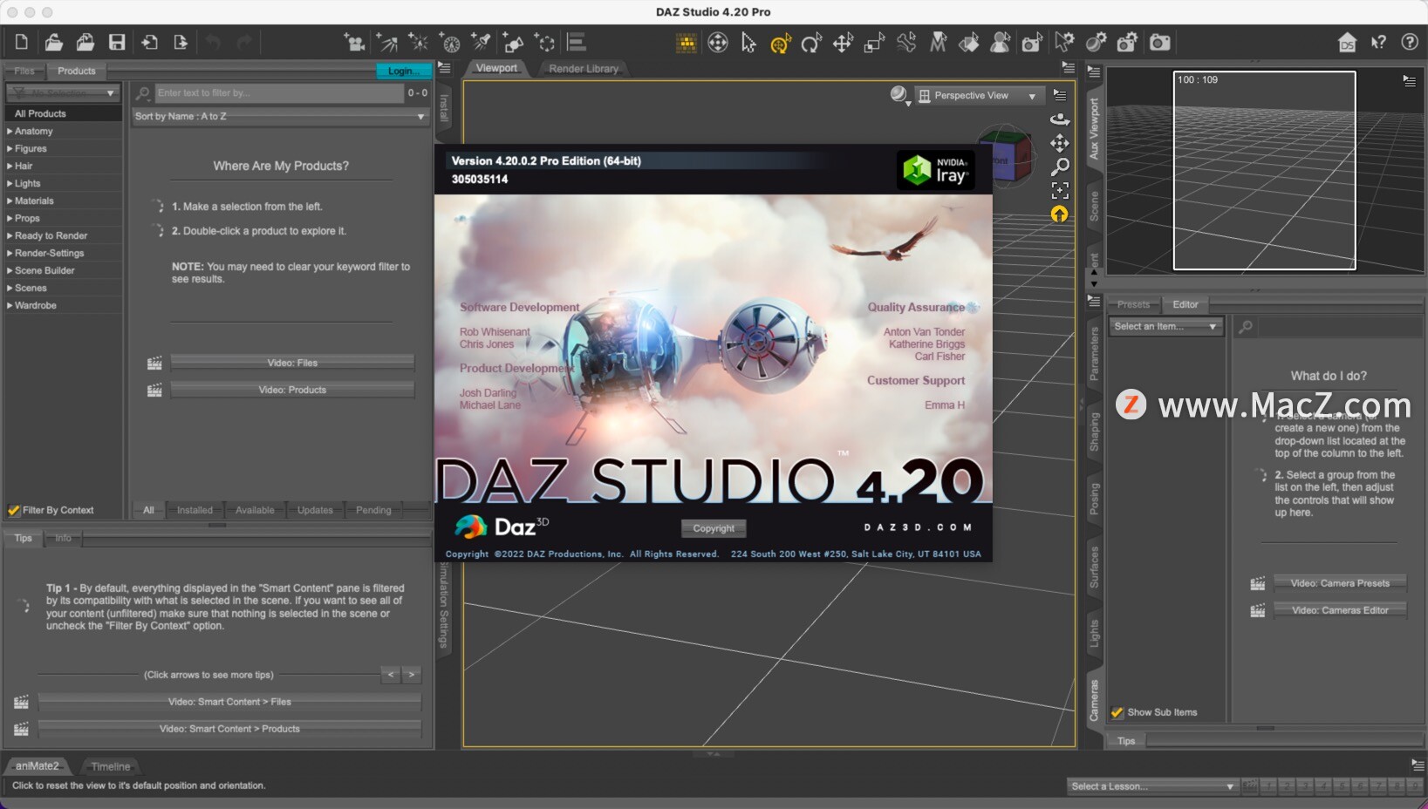Expand the Anatomy category

click(10, 131)
